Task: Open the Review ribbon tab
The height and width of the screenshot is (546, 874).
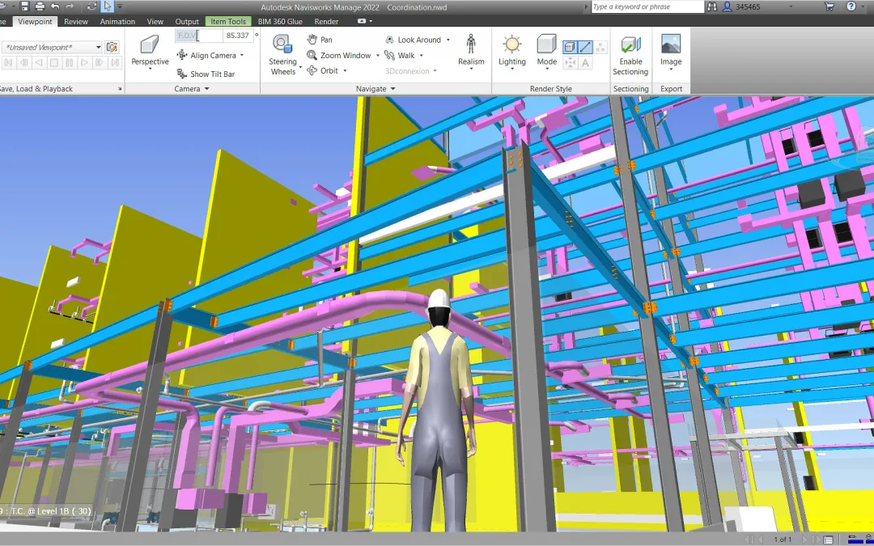Action: (x=76, y=21)
